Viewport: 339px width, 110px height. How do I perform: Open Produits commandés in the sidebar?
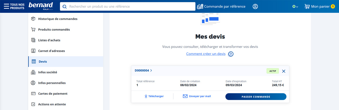(x=54, y=30)
